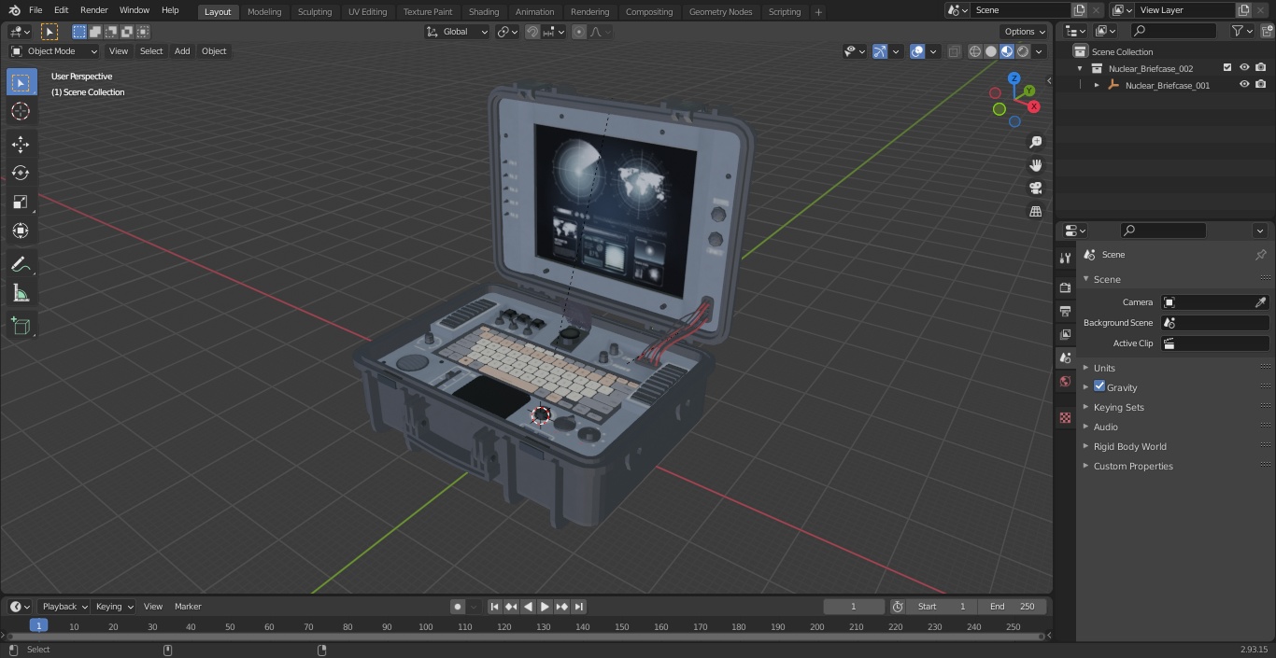Open the Output properties tab
1276x658 pixels.
click(x=1065, y=311)
